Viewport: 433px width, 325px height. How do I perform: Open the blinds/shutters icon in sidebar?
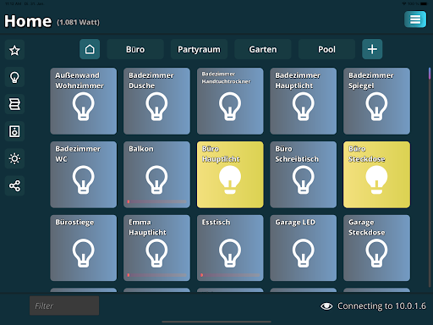click(14, 104)
